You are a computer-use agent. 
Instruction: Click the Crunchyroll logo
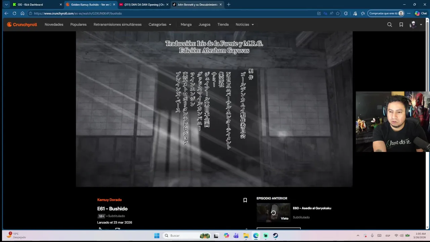click(22, 25)
